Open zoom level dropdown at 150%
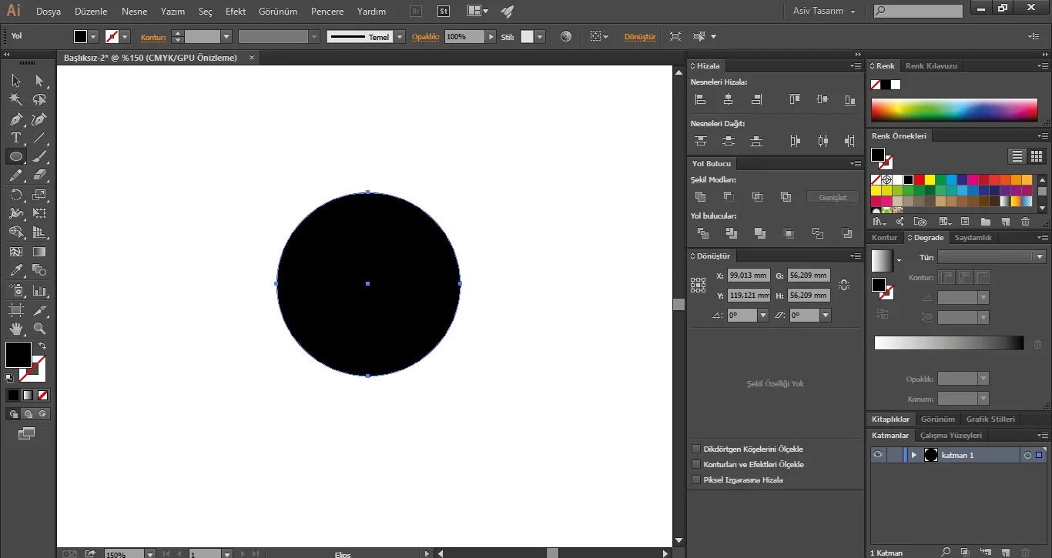 tap(149, 553)
